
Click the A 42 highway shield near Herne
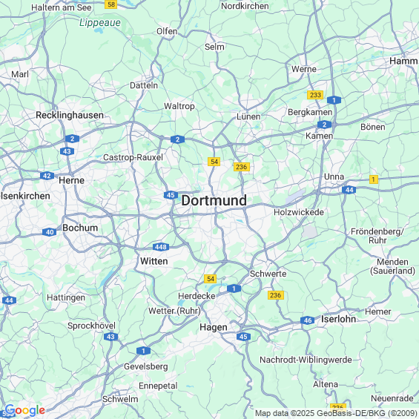tap(47, 176)
